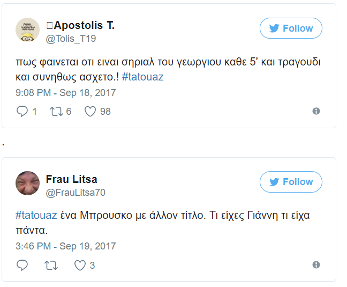Reply to Frau Litsa's tweet

click(x=22, y=265)
